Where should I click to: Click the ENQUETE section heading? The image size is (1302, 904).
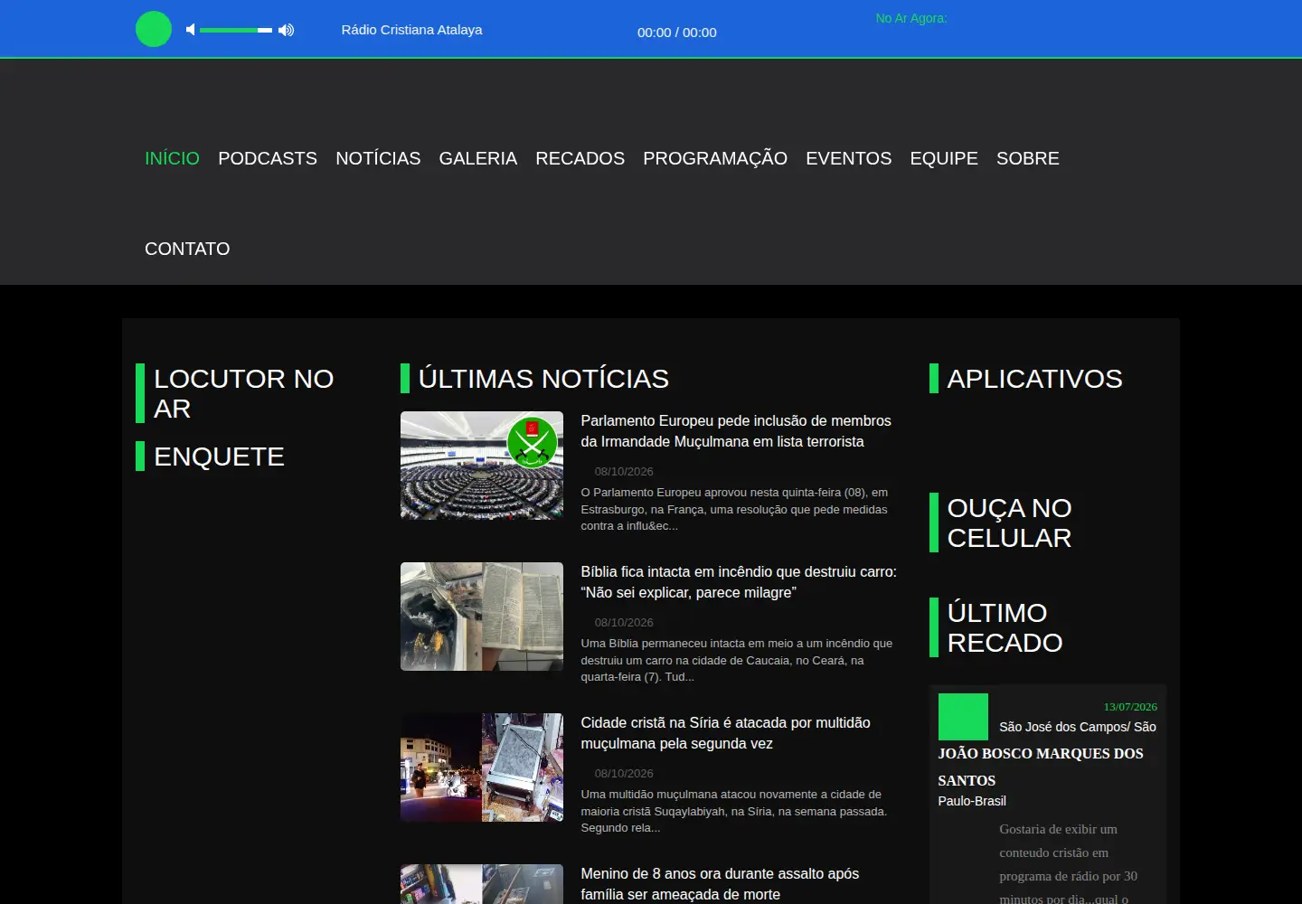(219, 457)
